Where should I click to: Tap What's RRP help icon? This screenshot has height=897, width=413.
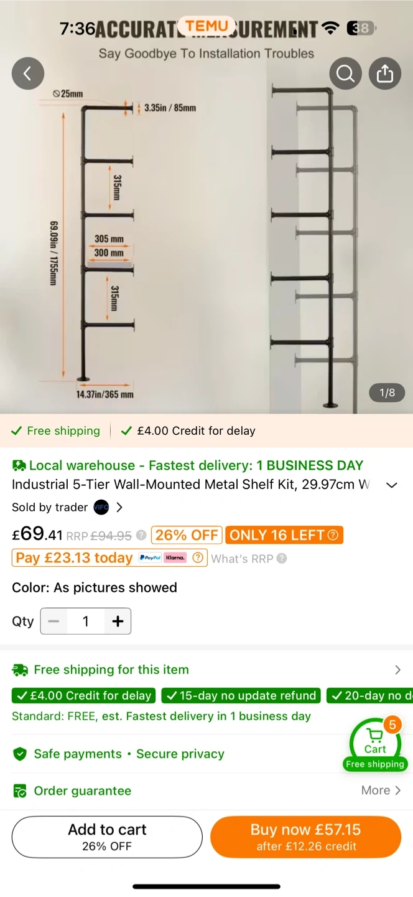point(282,558)
